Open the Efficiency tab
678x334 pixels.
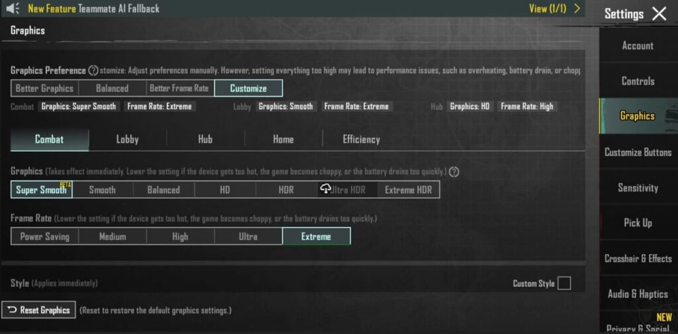361,140
